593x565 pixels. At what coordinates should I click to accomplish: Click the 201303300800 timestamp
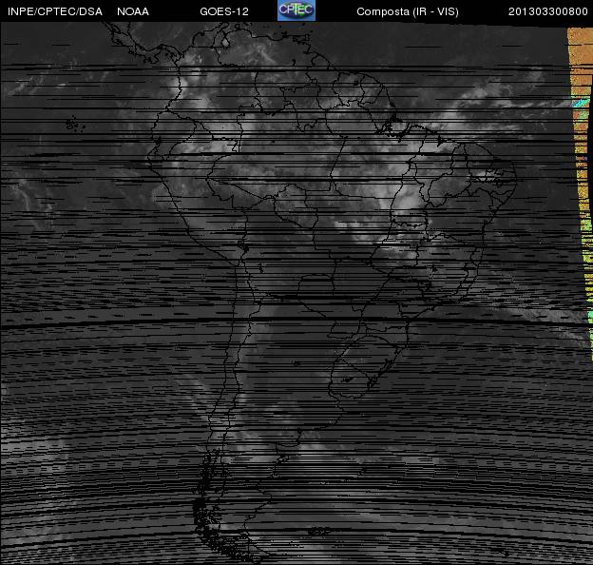click(547, 11)
